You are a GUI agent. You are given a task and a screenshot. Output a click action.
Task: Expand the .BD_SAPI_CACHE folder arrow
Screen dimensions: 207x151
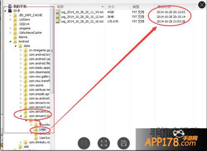(x=10, y=15)
